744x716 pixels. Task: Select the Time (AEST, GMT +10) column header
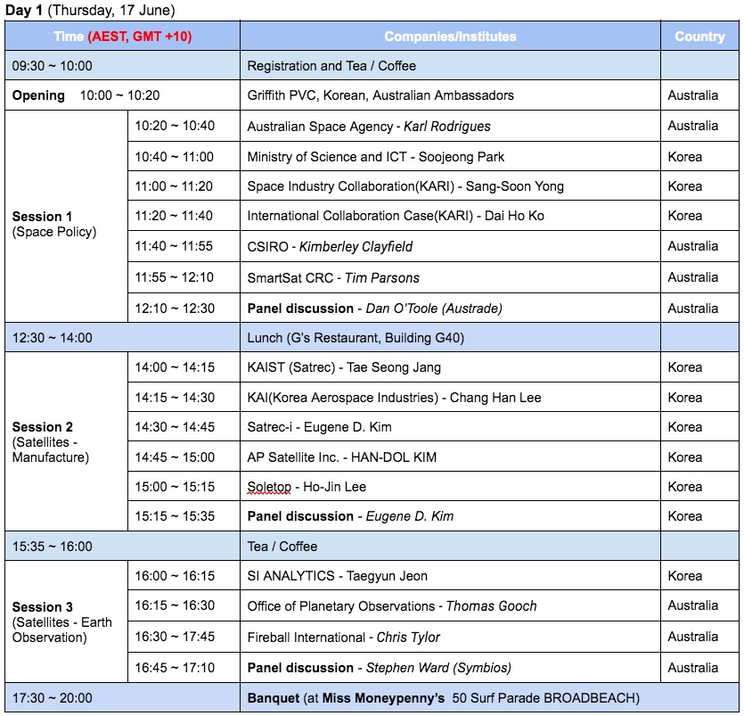coord(122,37)
